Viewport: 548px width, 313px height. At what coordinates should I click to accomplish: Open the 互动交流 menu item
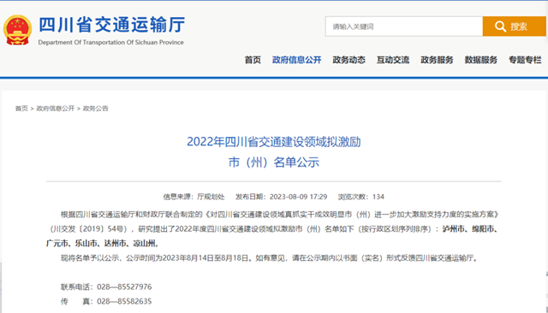[x=393, y=60]
